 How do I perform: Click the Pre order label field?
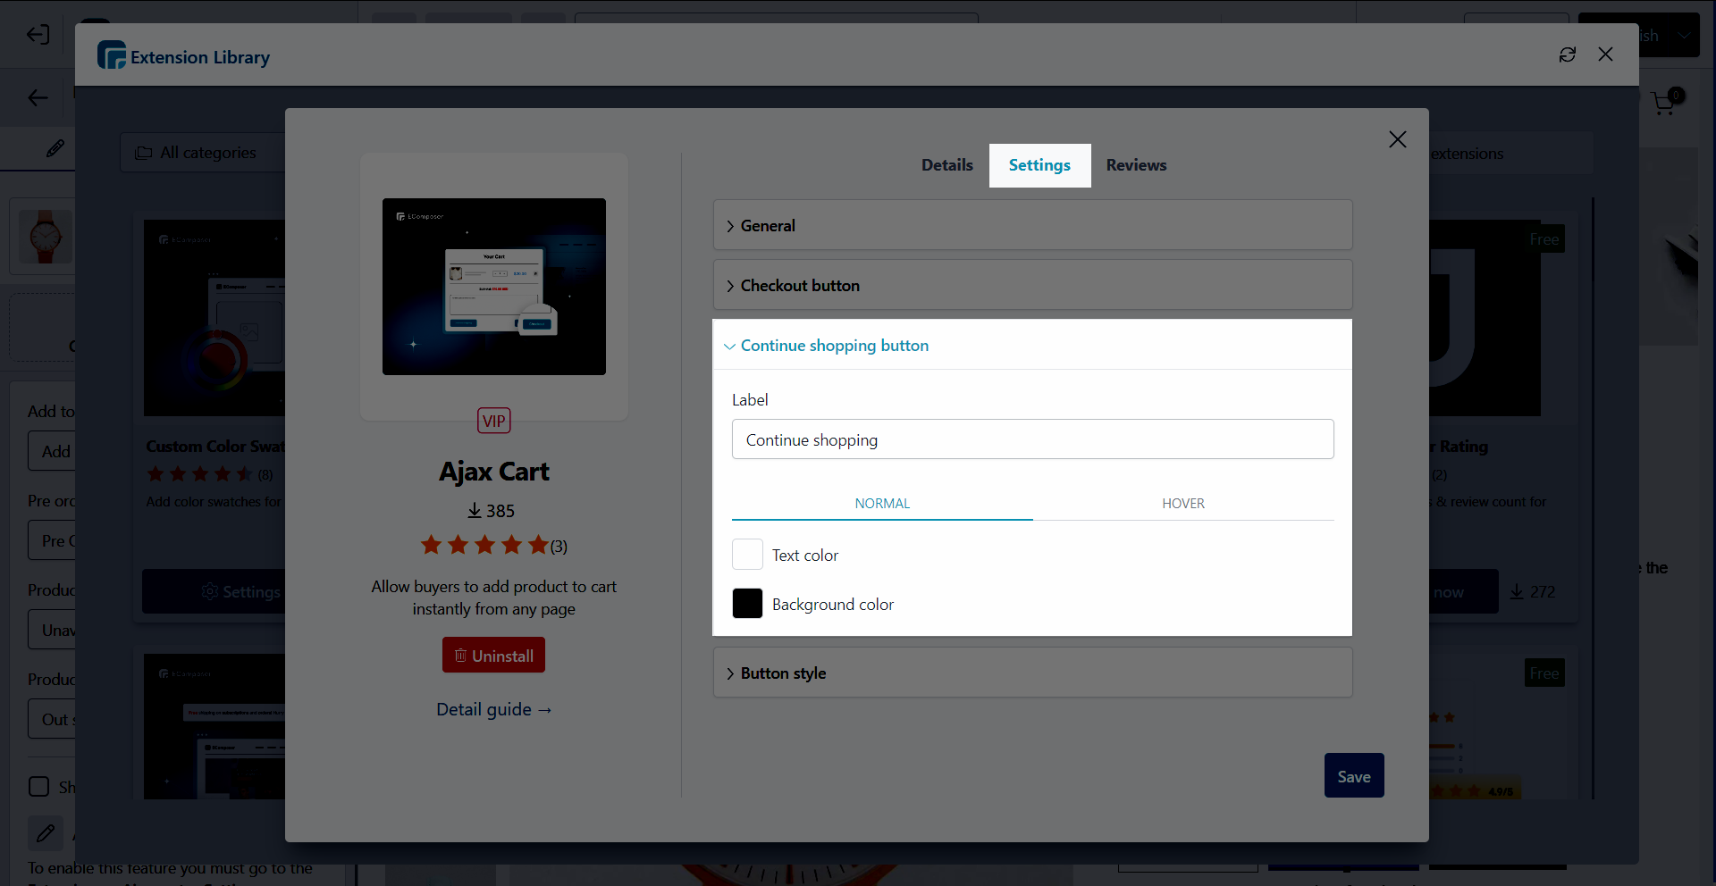52,540
